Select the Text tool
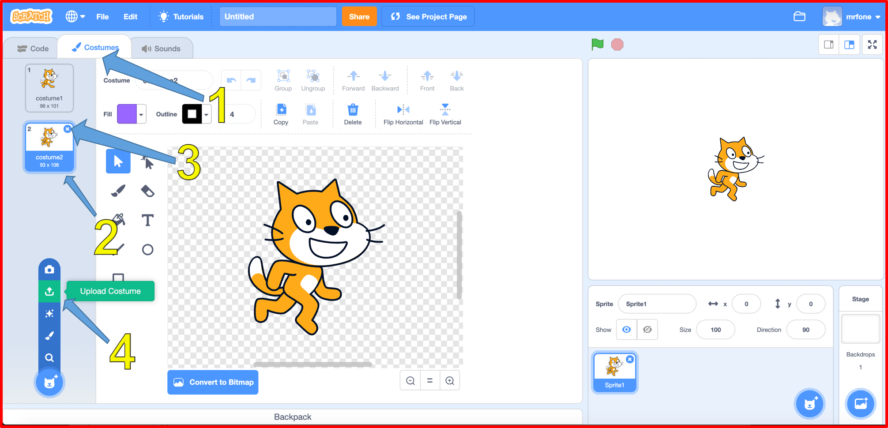This screenshot has width=888, height=428. (148, 220)
